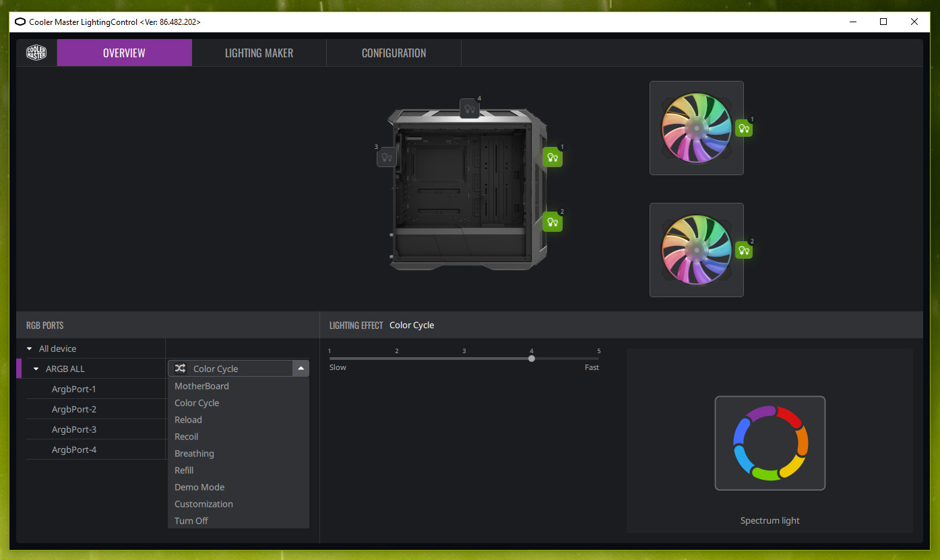Set speed slider to position 1 Slow
Viewport: 940px width, 560px height.
(330, 359)
